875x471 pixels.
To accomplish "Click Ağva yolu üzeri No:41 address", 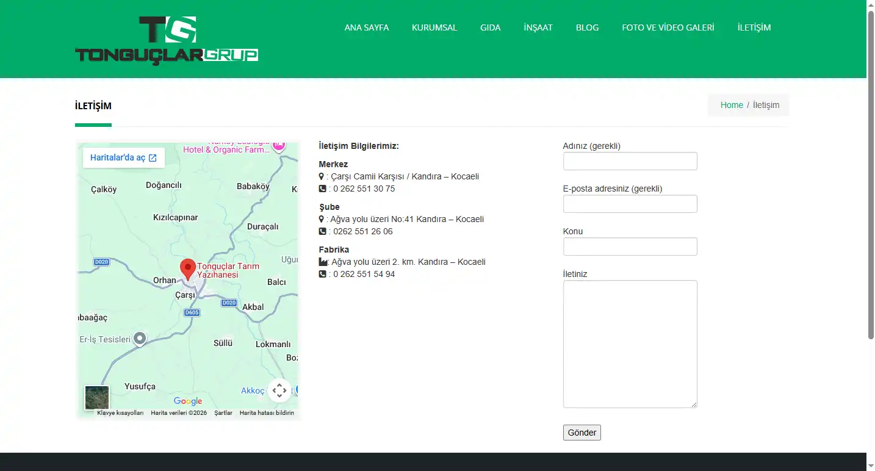I will click(x=407, y=219).
